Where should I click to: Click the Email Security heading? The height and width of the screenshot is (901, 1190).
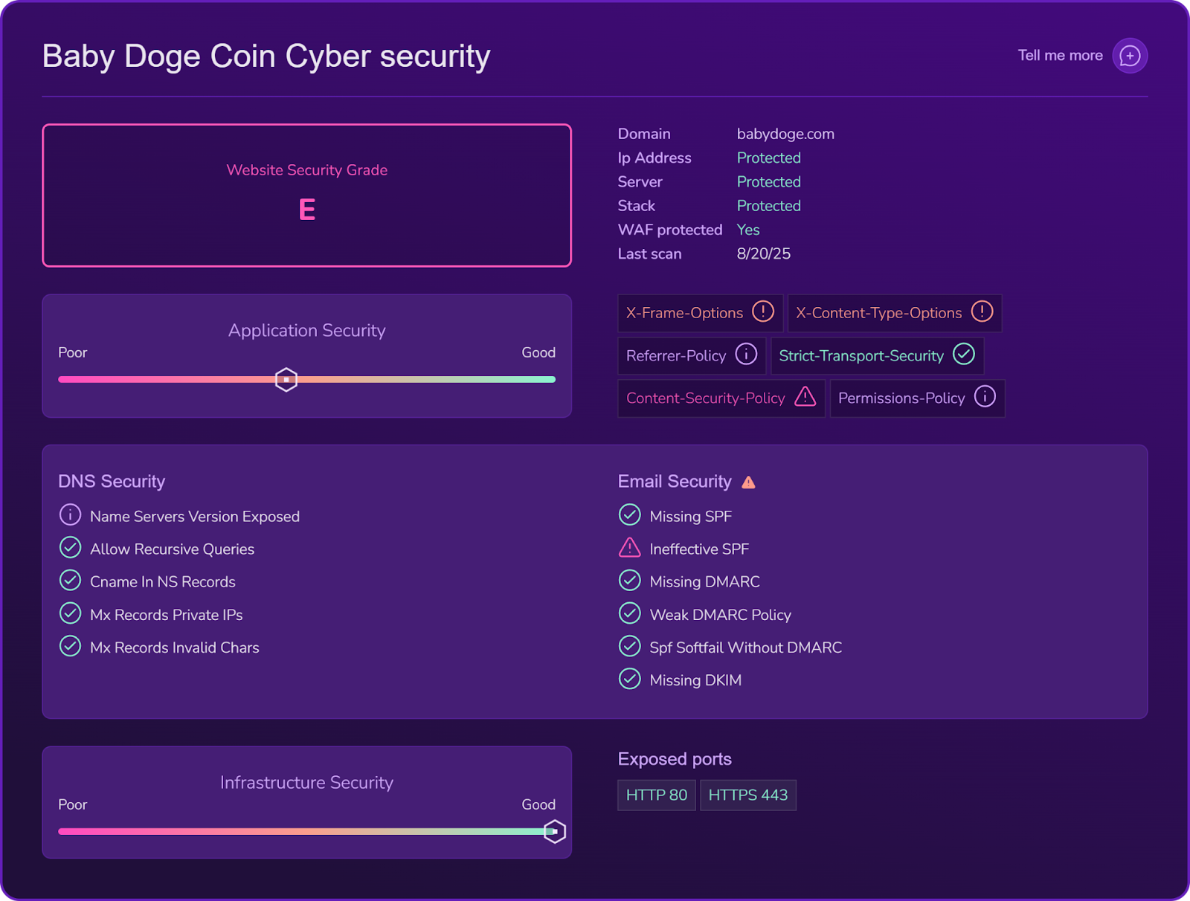pos(675,482)
